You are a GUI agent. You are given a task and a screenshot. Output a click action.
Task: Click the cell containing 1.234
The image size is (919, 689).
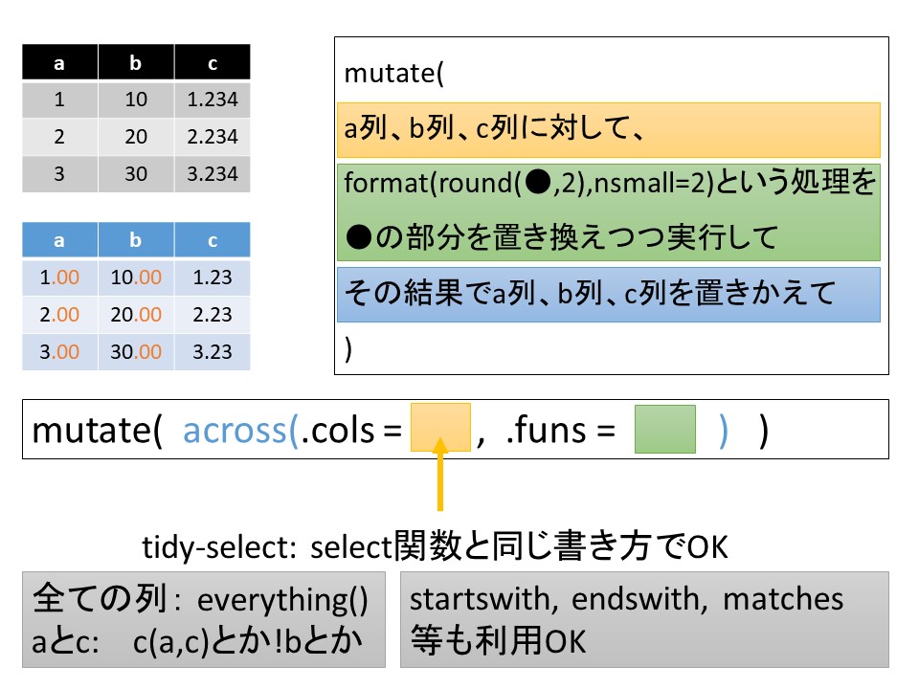[212, 100]
